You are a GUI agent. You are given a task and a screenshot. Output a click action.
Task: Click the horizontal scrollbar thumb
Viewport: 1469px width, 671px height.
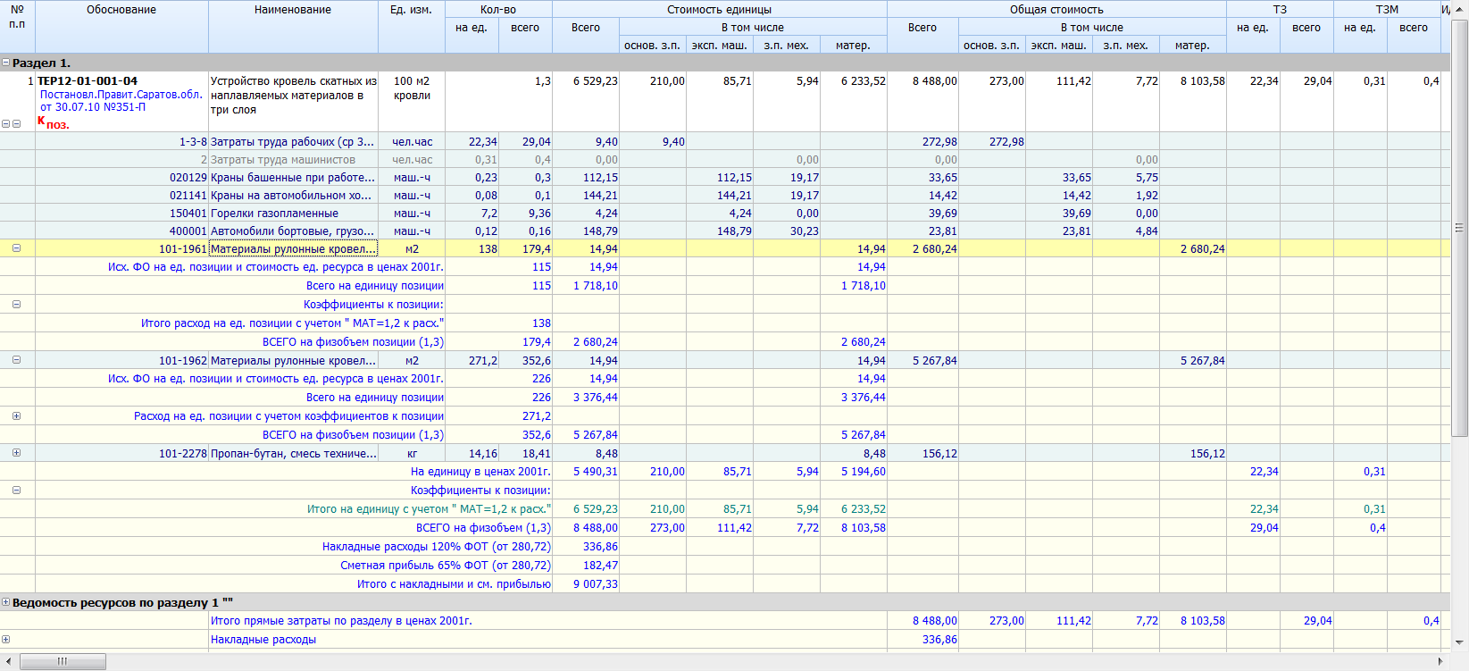tap(63, 661)
